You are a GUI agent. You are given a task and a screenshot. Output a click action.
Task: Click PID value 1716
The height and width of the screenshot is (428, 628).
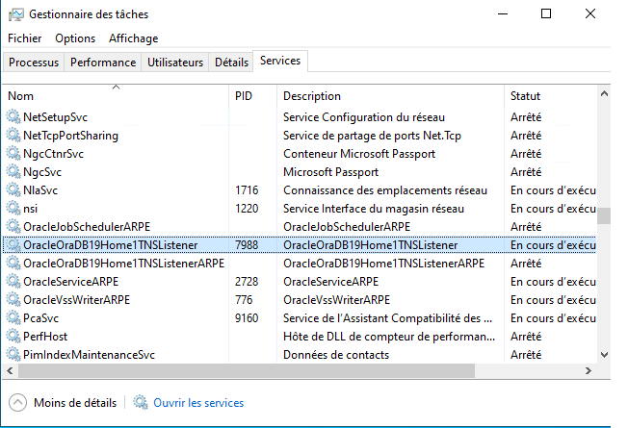click(x=247, y=190)
